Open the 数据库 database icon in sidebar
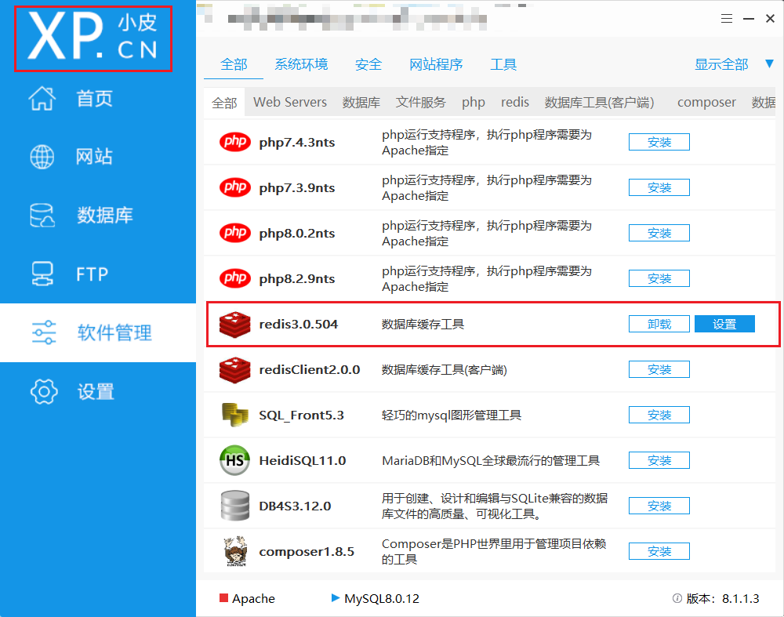784x617 pixels. tap(42, 216)
